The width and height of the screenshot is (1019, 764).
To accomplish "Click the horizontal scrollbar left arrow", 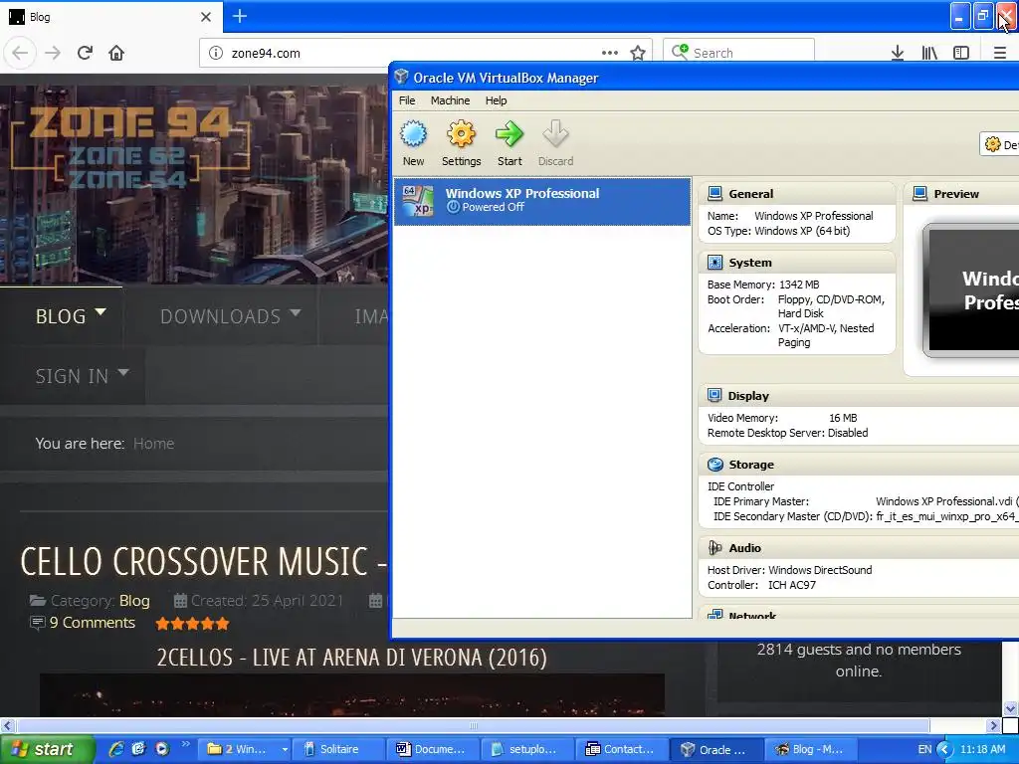I will (x=7, y=725).
